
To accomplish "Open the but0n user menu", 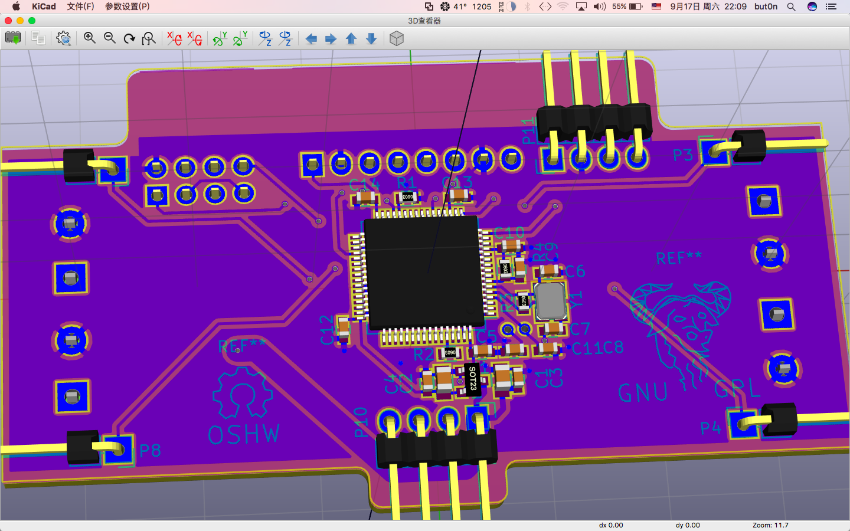I will [766, 6].
